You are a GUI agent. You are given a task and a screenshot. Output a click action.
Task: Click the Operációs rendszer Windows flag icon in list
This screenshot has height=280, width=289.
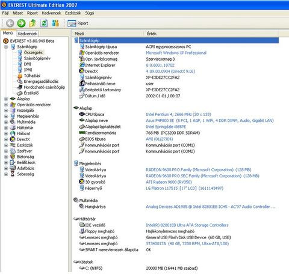(82, 53)
